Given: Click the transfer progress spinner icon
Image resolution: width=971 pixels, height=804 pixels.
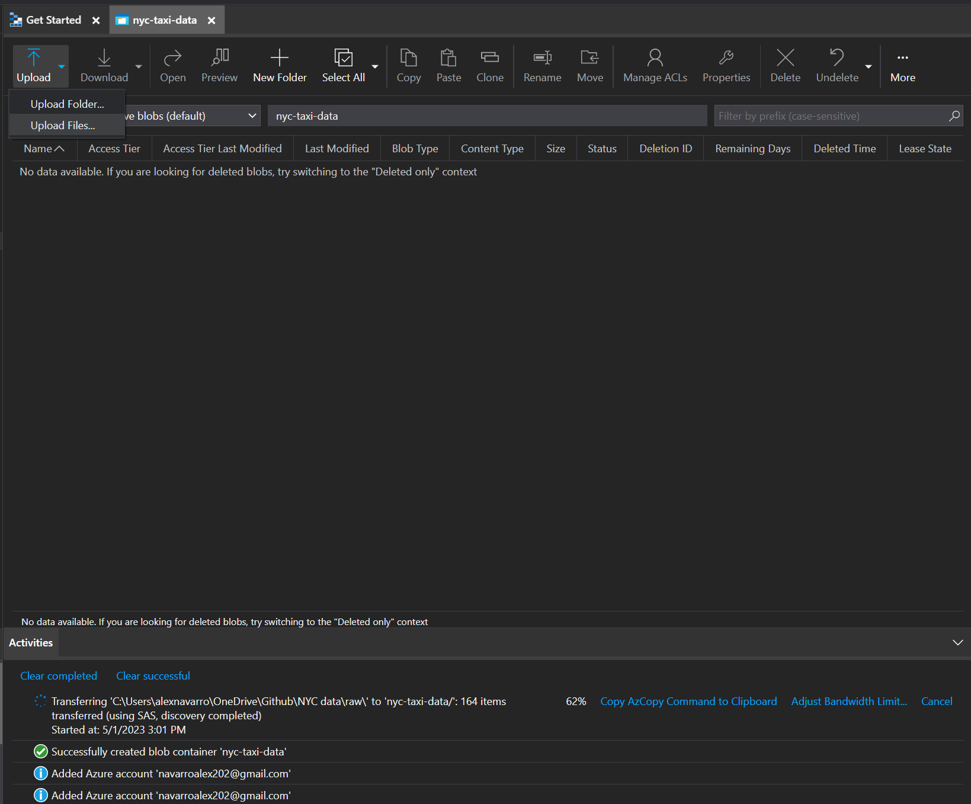Looking at the screenshot, I should [40, 702].
